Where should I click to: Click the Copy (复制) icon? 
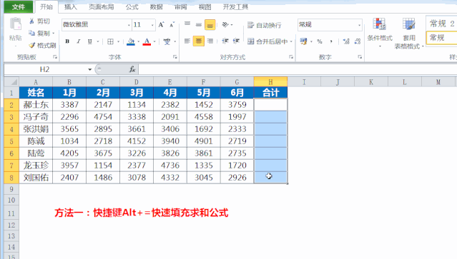click(x=31, y=33)
